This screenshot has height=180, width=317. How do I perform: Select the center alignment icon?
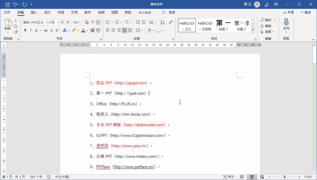pos(113,30)
